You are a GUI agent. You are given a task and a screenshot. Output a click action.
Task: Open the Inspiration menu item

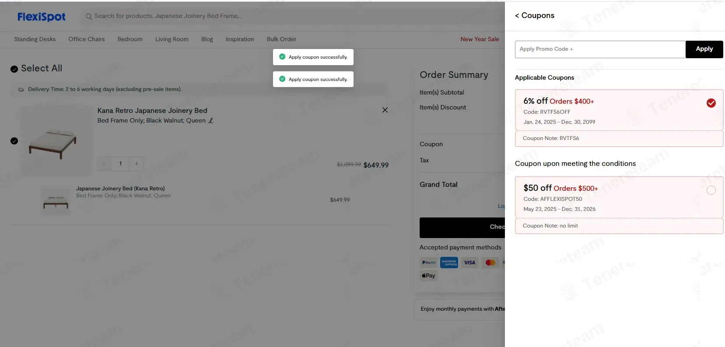240,39
